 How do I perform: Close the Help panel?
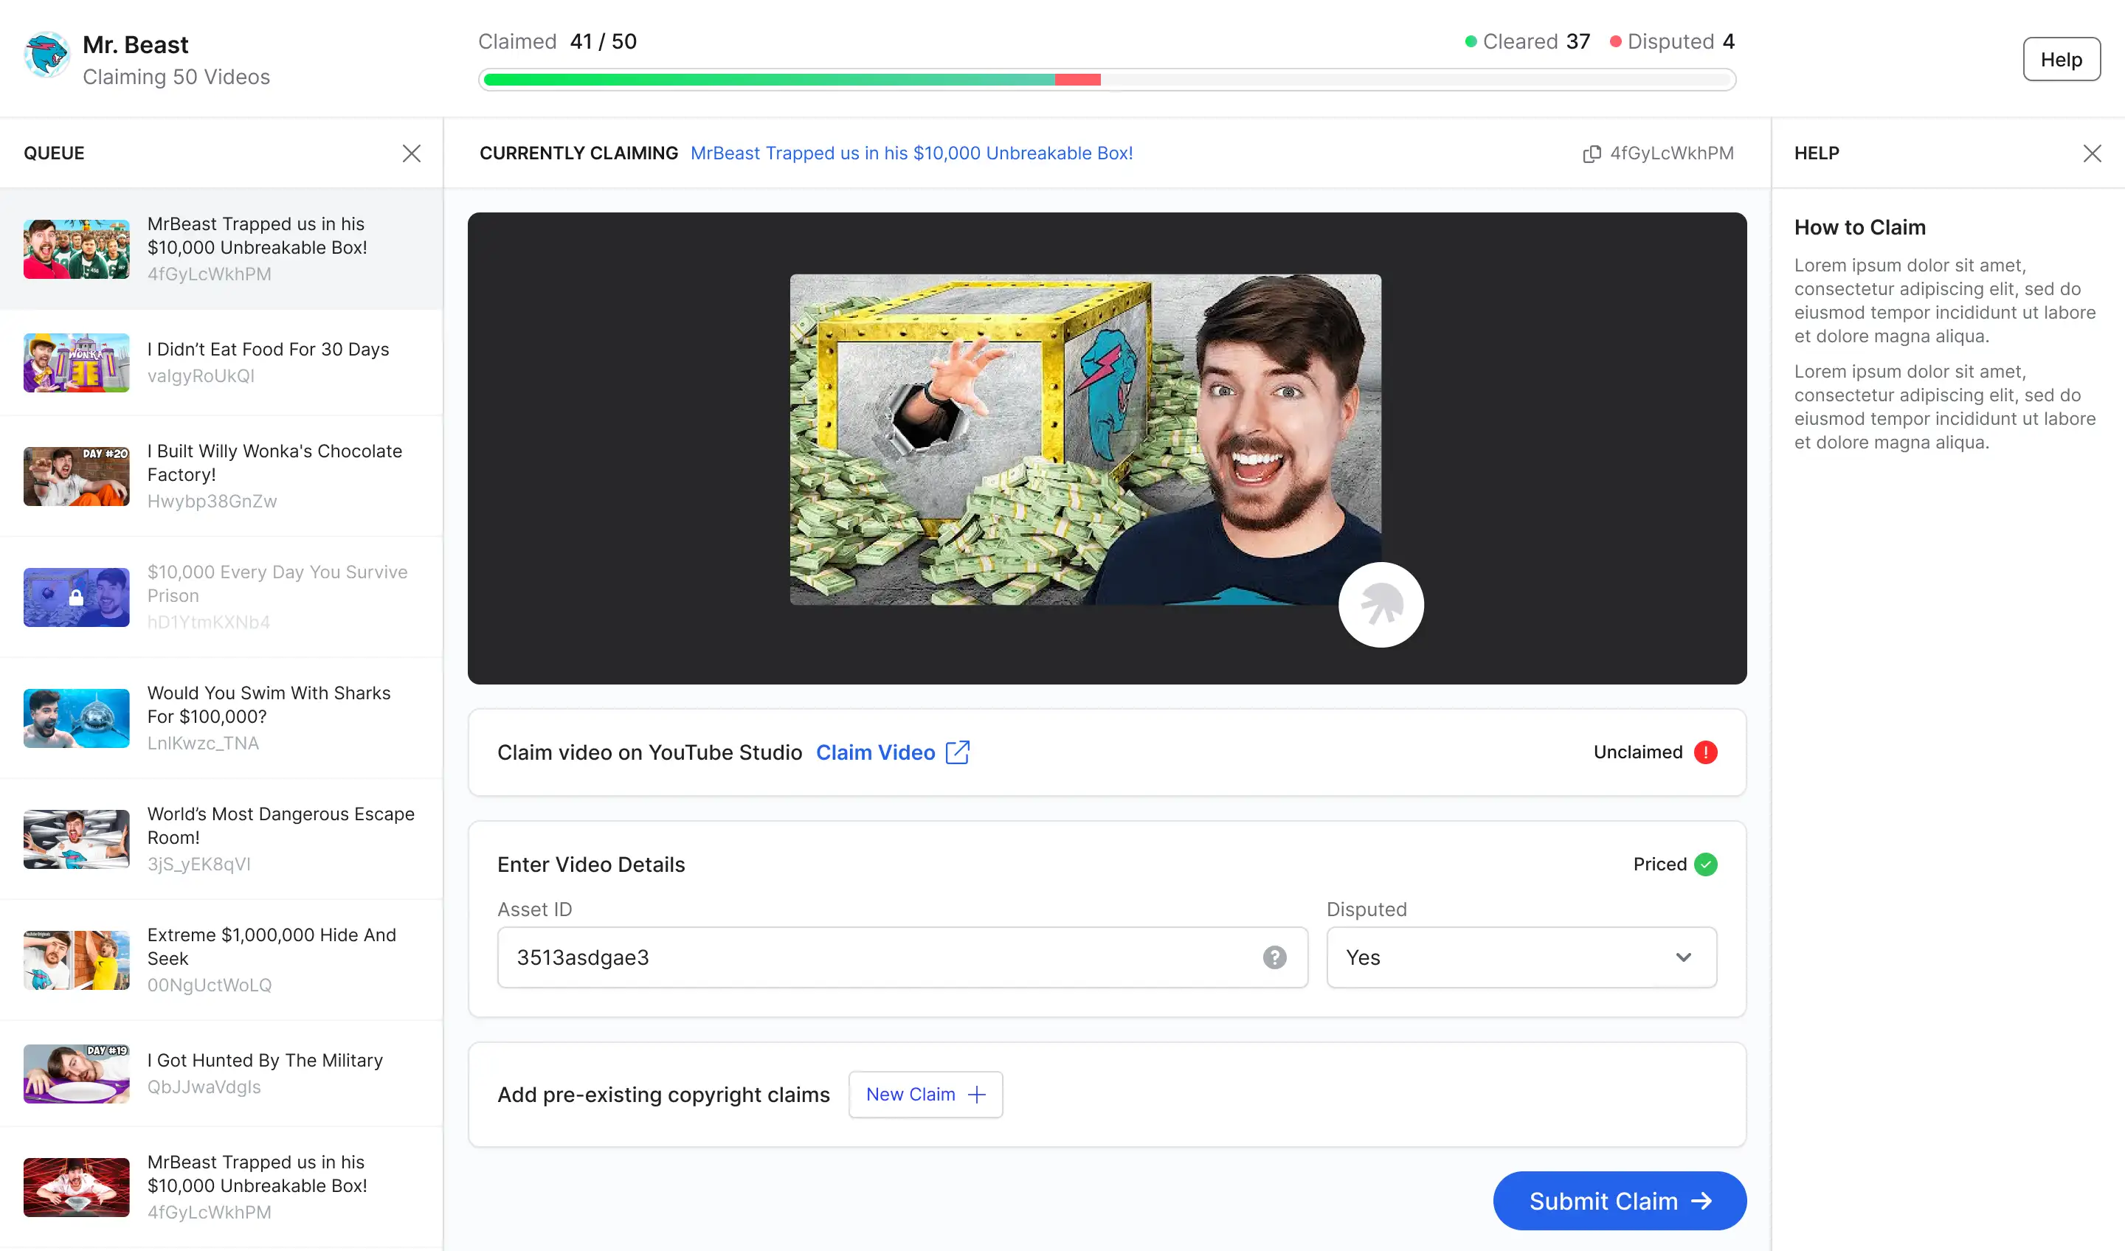[x=2092, y=153]
